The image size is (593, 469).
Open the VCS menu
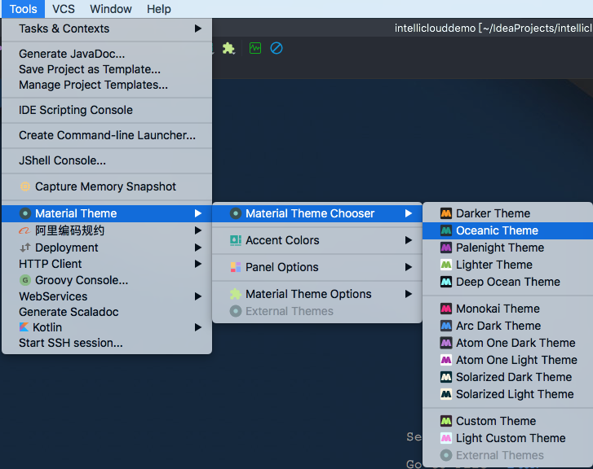[63, 9]
